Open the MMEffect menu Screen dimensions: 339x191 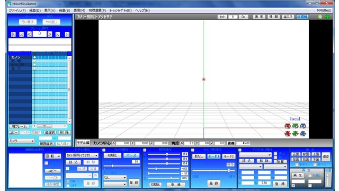(x=324, y=11)
